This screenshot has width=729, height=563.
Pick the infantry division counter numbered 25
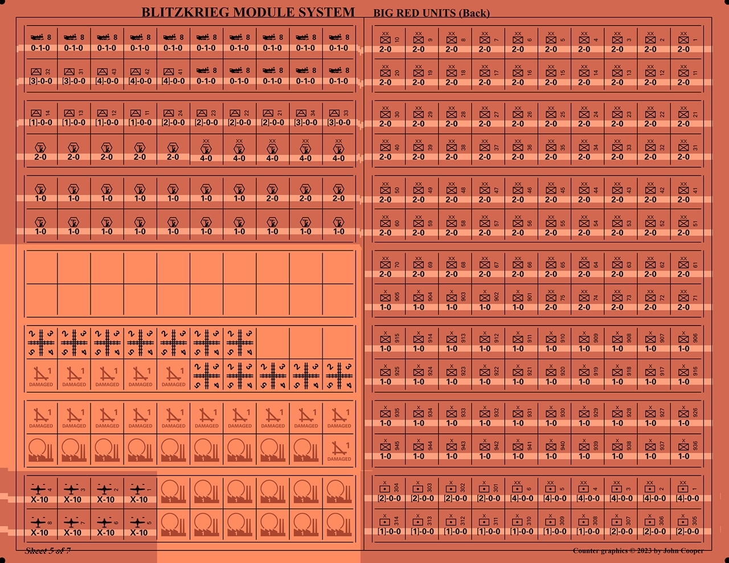tap(555, 117)
